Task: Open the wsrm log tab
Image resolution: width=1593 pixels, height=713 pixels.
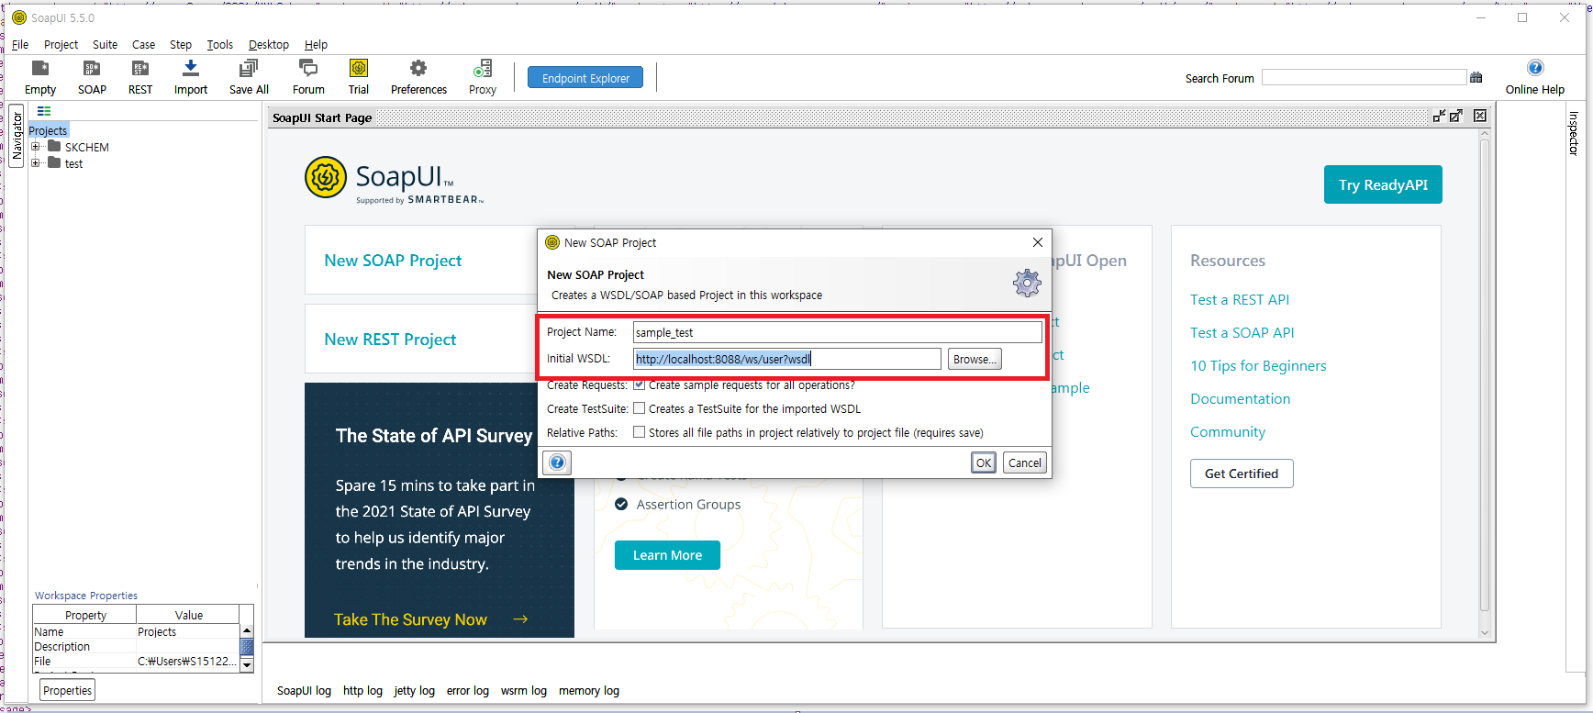Action: pyautogui.click(x=523, y=690)
